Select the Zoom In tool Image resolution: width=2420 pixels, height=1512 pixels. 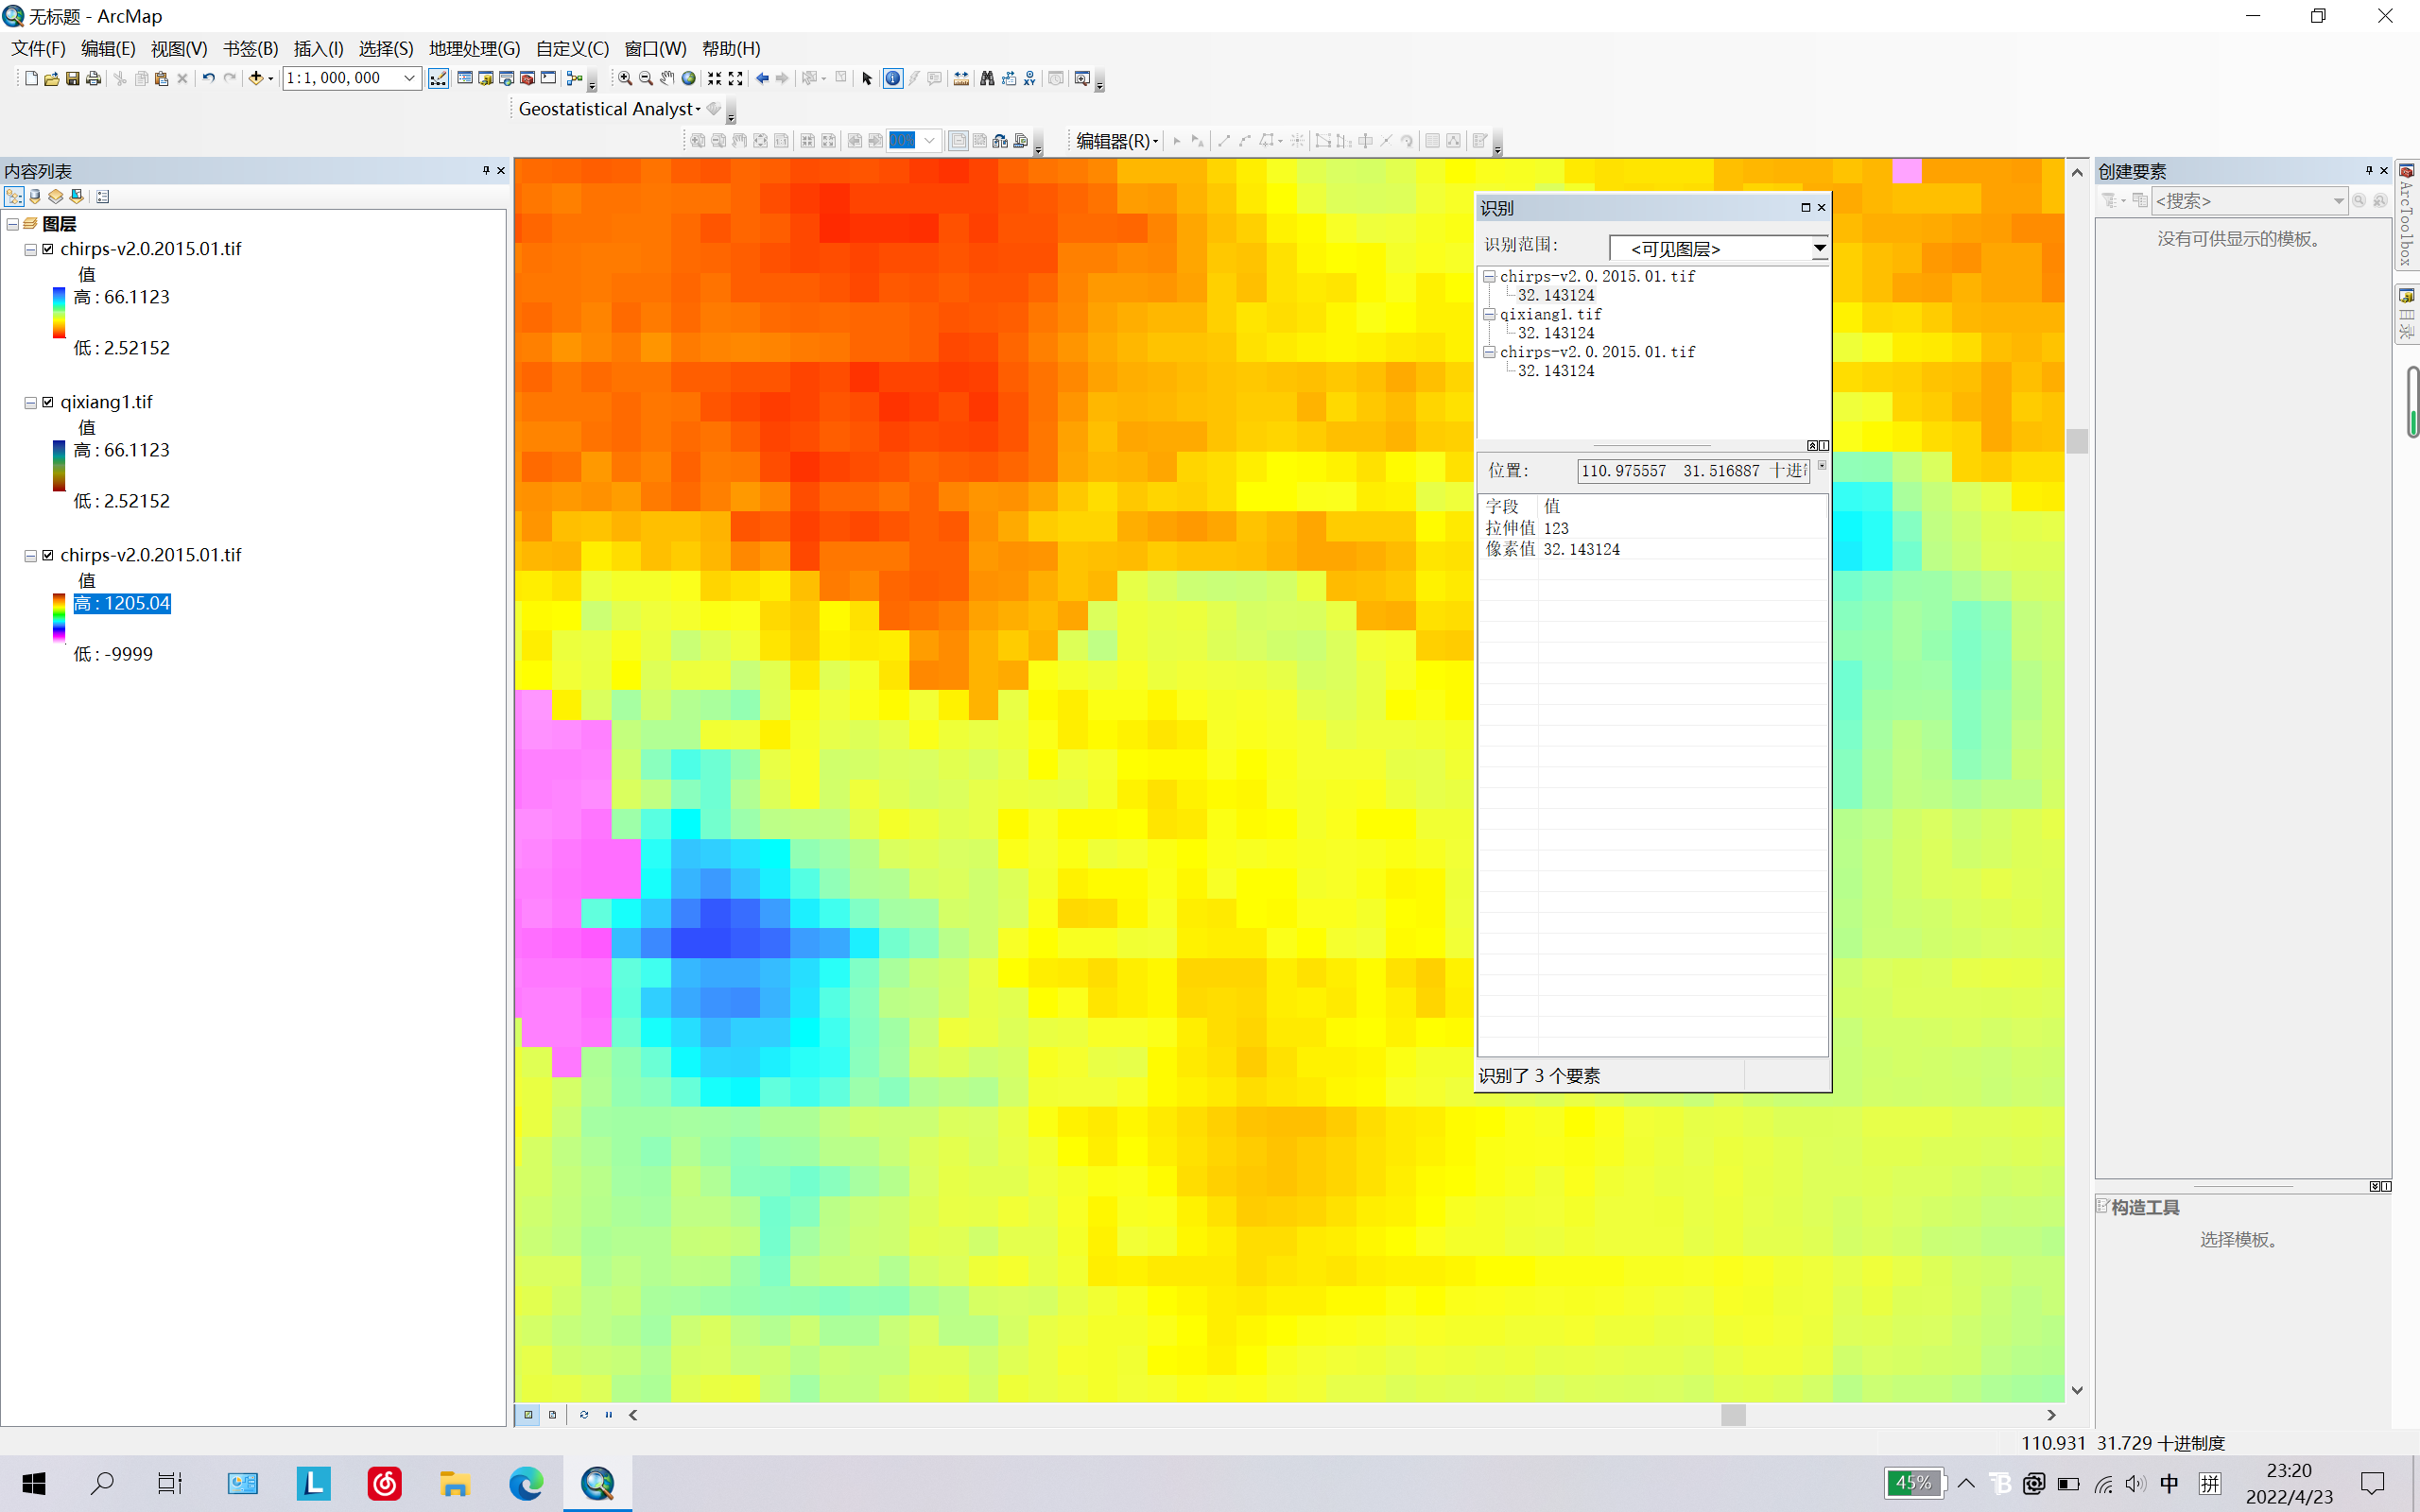pos(625,78)
